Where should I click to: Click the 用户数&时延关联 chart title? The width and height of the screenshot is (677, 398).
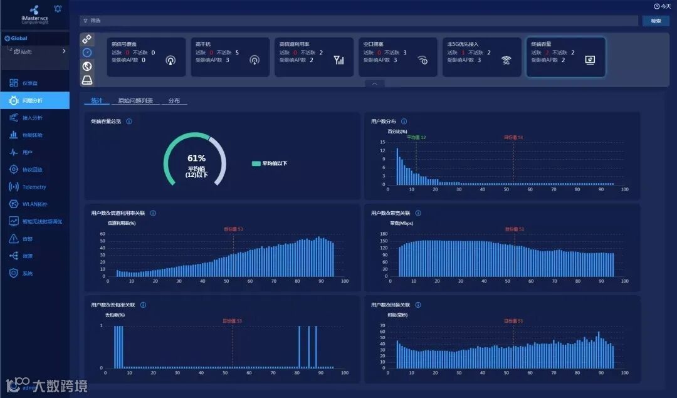tap(391, 305)
